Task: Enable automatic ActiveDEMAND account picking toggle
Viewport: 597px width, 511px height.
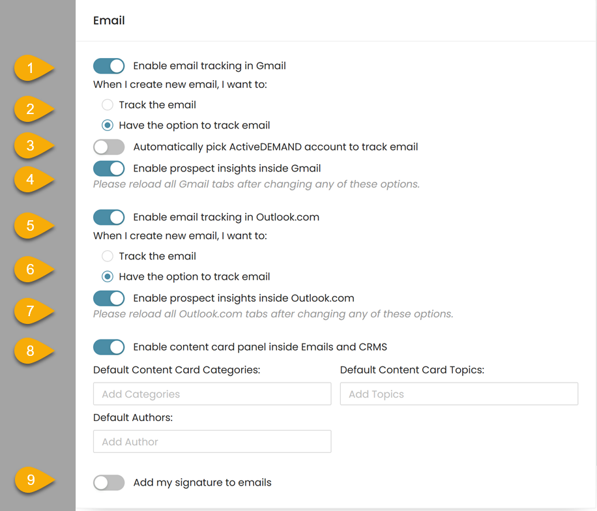Action: (x=109, y=147)
